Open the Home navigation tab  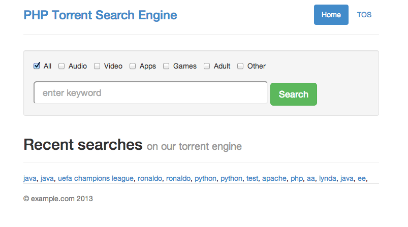click(x=331, y=15)
